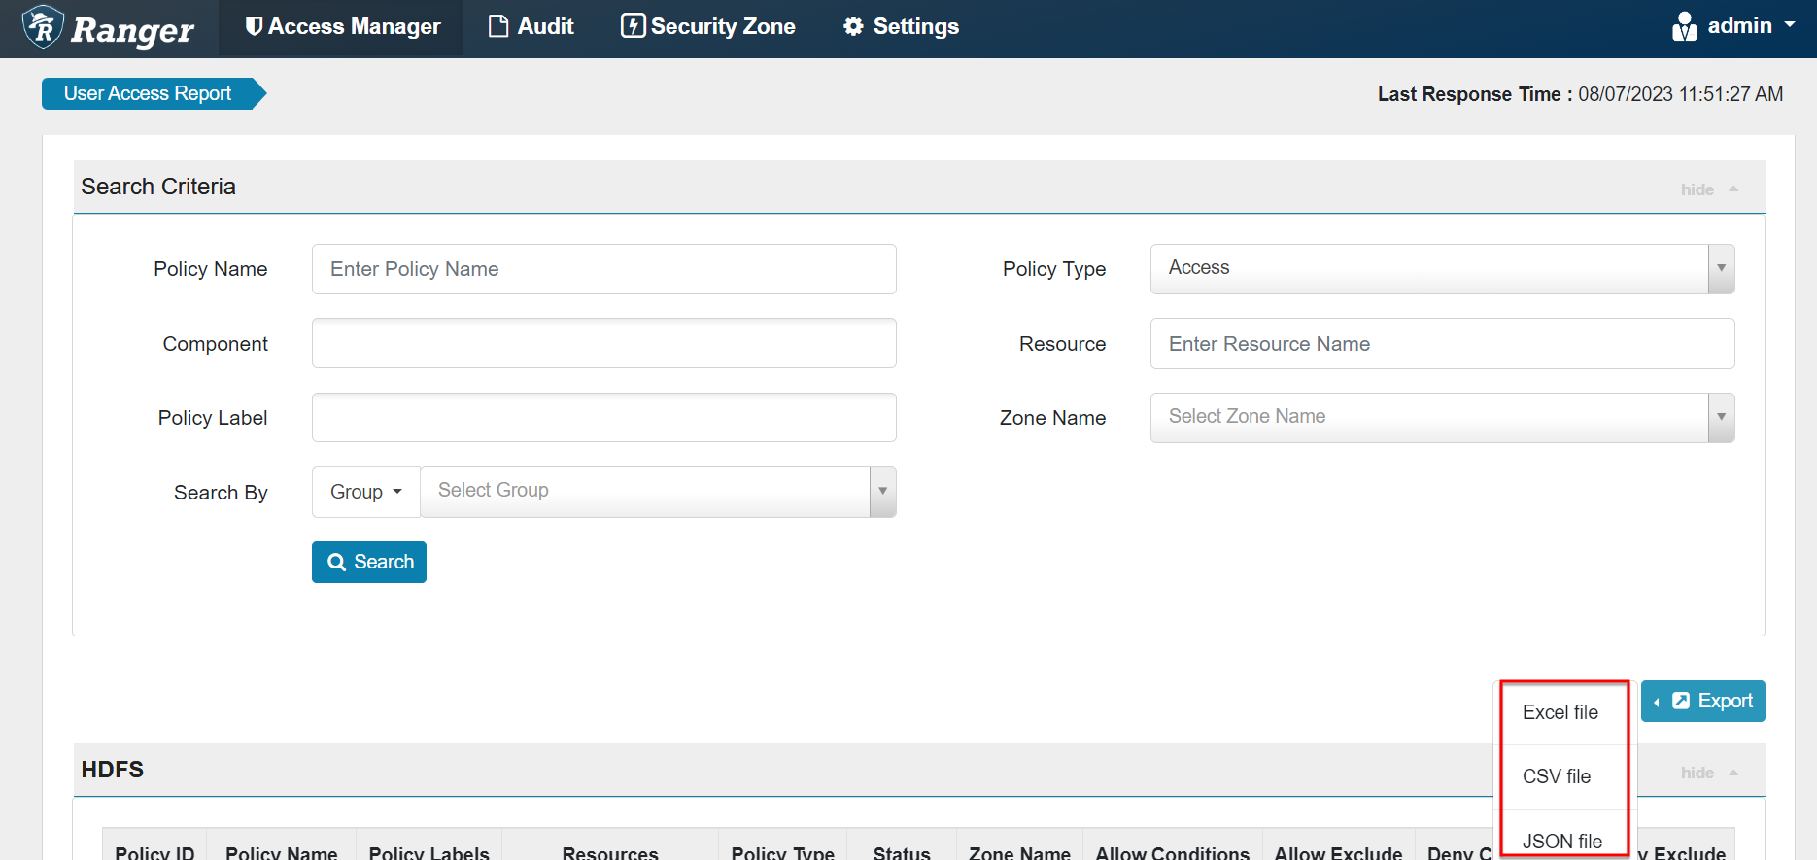1817x860 pixels.
Task: Click the Ranger logo
Action: (109, 28)
